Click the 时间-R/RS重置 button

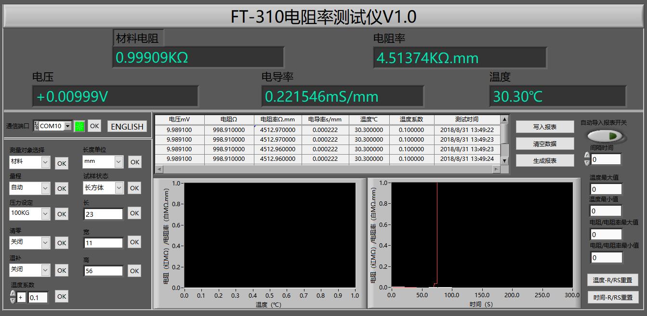tap(613, 297)
